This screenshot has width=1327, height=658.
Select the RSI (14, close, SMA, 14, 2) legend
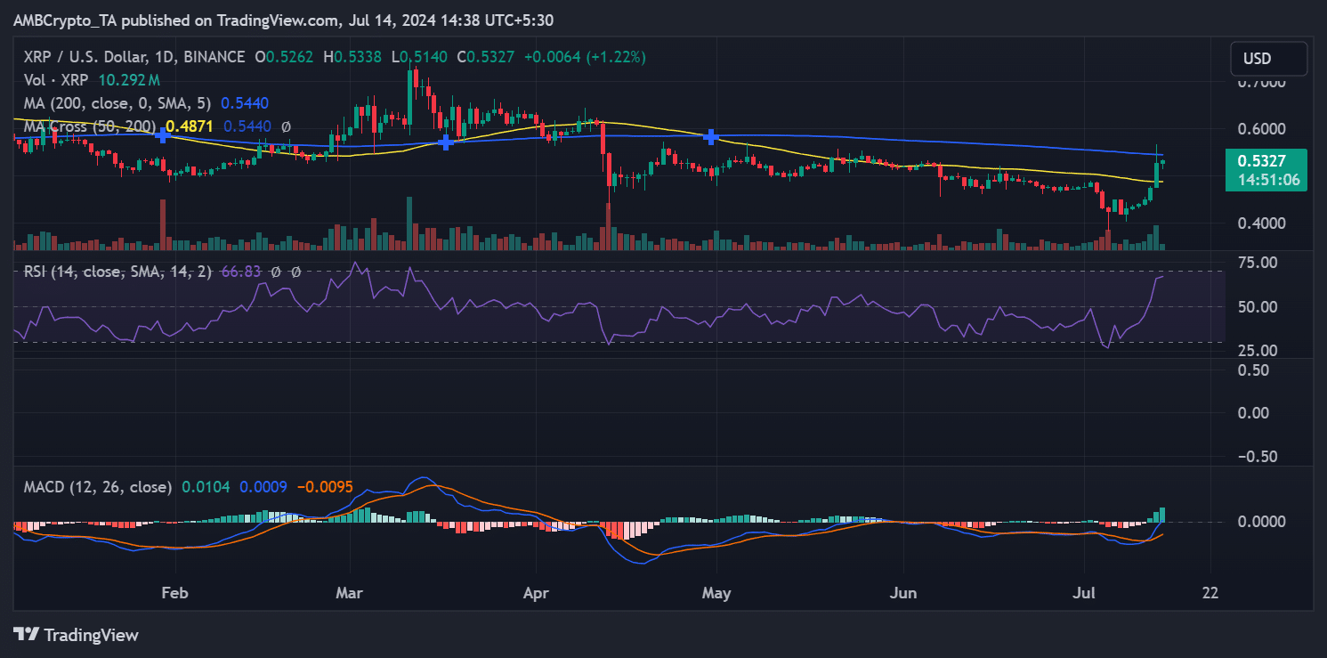click(117, 272)
